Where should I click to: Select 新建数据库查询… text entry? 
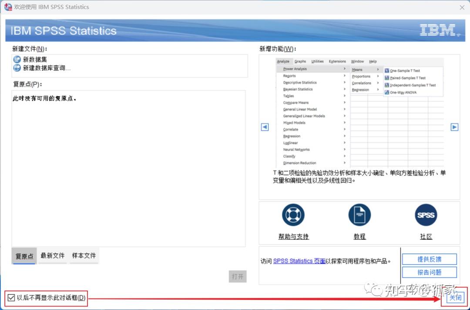coord(47,68)
